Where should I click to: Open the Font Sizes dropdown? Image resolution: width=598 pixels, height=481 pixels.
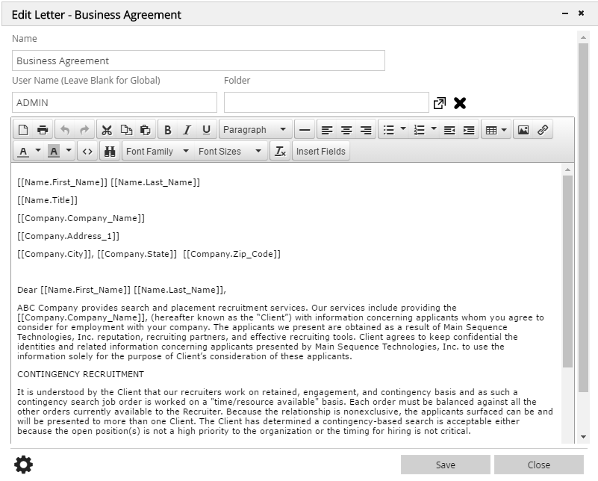coord(230,152)
